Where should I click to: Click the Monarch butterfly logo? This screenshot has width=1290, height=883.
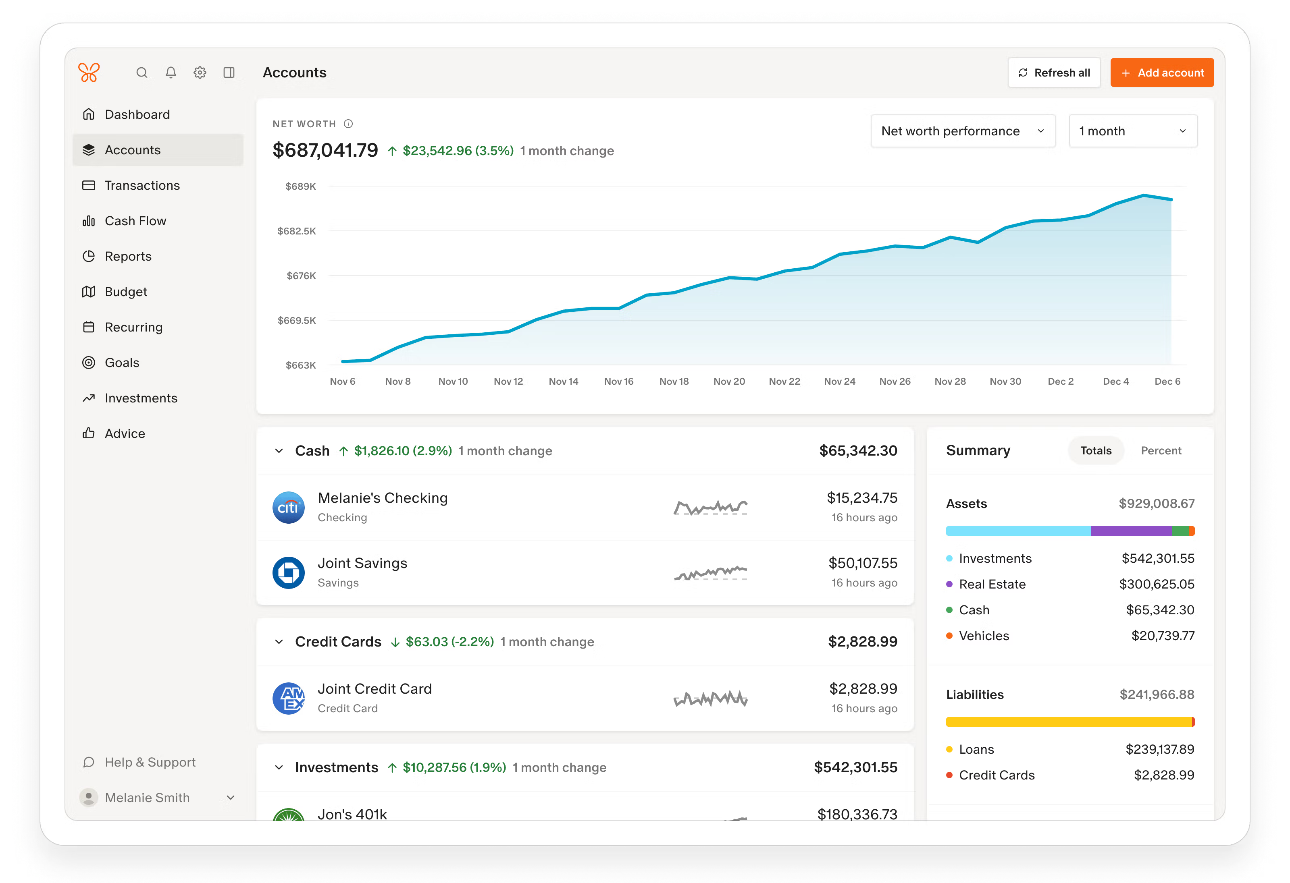tap(89, 72)
